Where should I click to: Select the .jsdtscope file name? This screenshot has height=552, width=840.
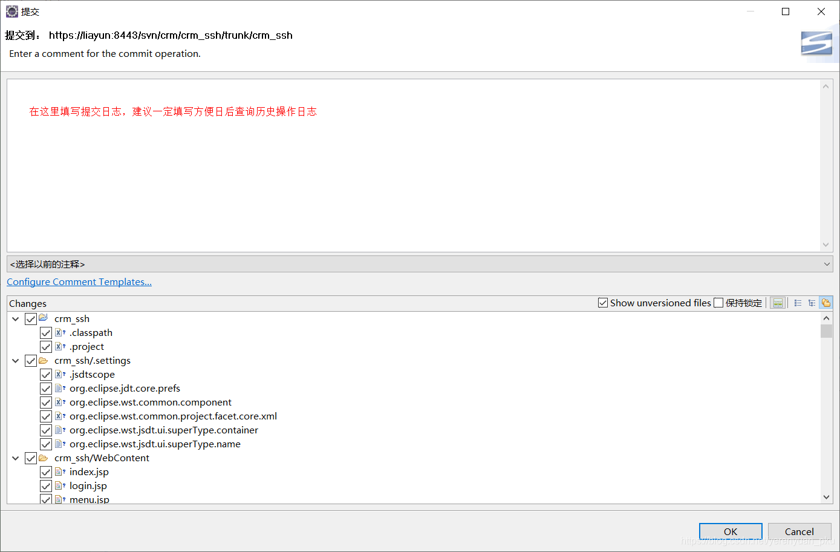click(x=92, y=374)
